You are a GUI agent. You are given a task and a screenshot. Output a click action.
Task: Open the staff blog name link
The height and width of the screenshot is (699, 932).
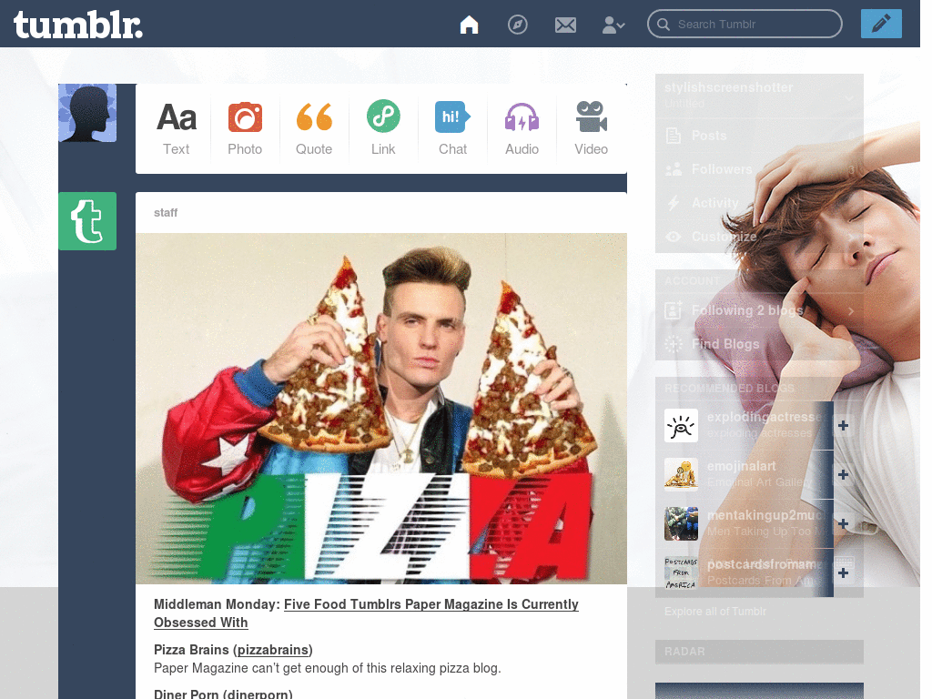(x=166, y=213)
